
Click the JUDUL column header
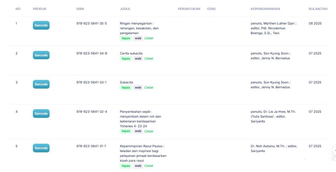(125, 9)
